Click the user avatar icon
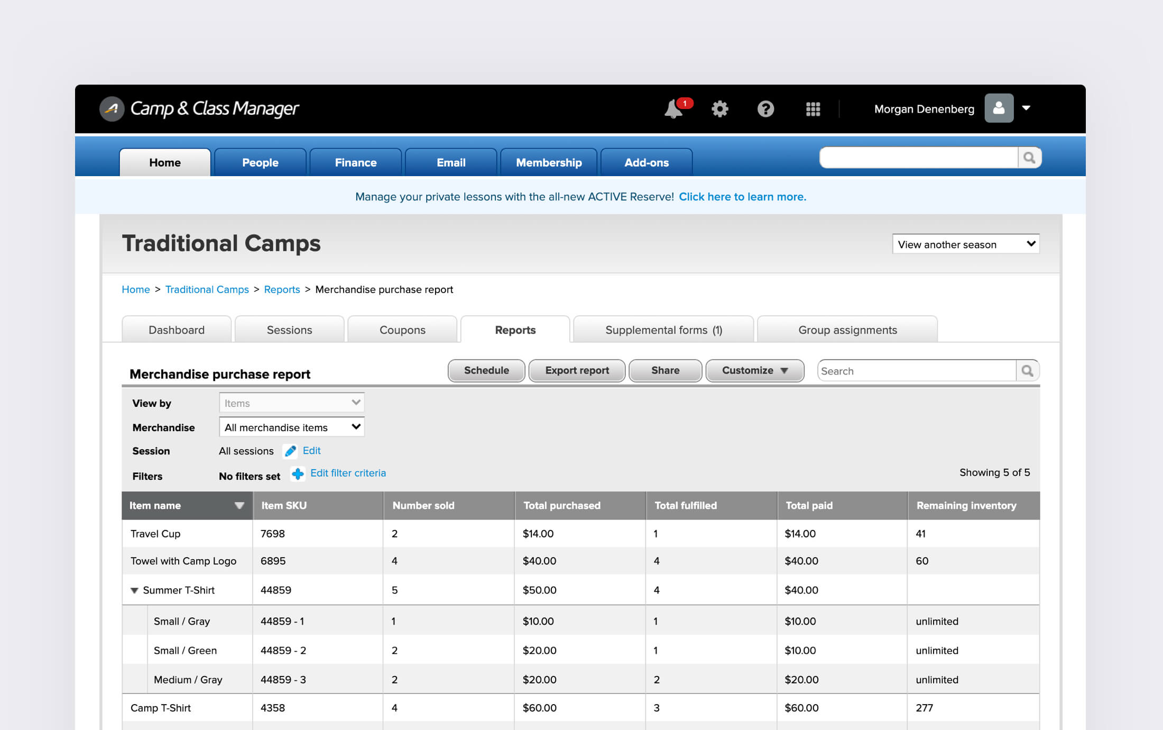 (x=999, y=108)
